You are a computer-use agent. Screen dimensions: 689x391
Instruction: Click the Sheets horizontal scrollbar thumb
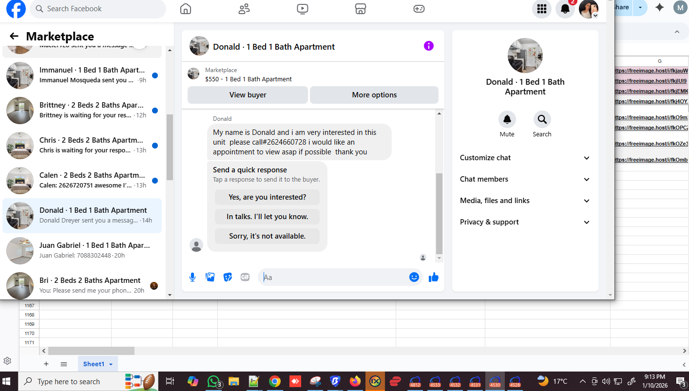coord(91,351)
